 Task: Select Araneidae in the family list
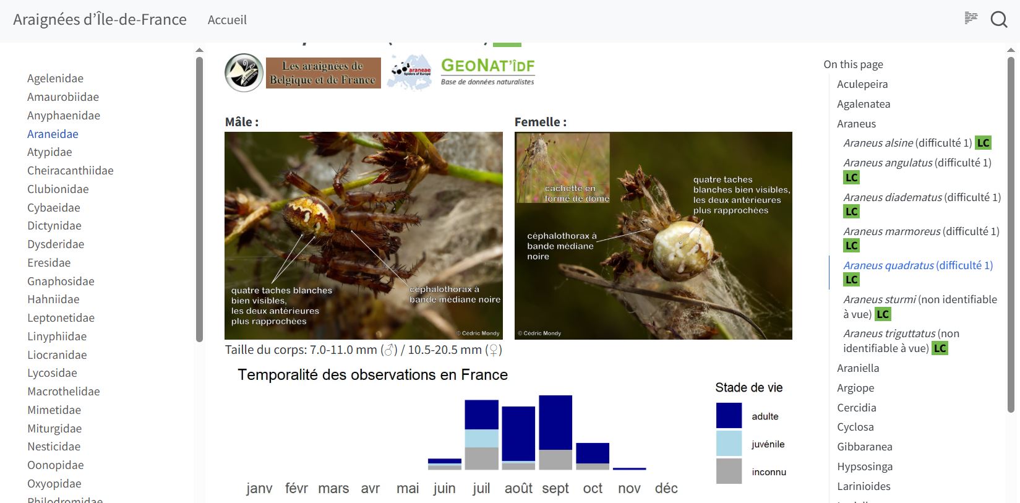[53, 134]
